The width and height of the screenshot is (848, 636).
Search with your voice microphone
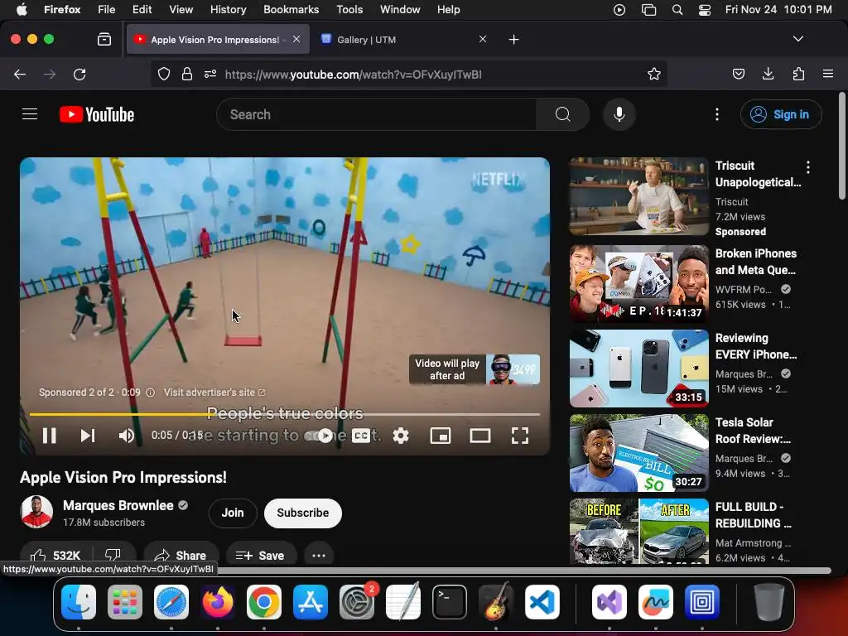(x=619, y=114)
